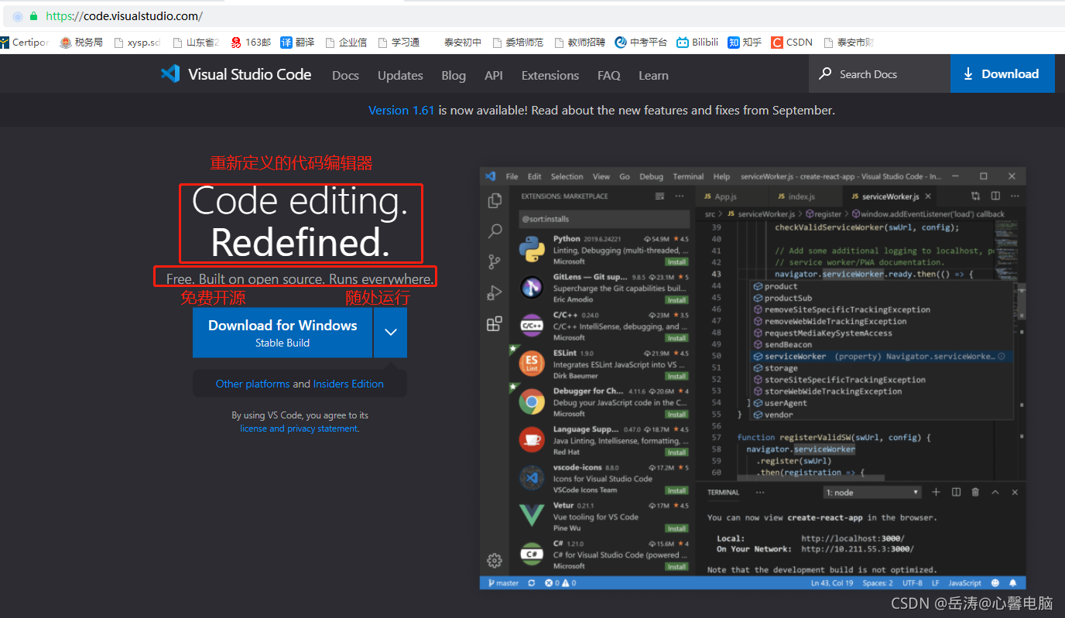This screenshot has width=1065, height=618.
Task: Click the notifications bell in status bar
Action: tap(1012, 582)
